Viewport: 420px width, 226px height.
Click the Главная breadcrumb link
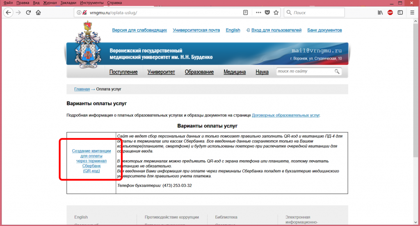click(82, 89)
